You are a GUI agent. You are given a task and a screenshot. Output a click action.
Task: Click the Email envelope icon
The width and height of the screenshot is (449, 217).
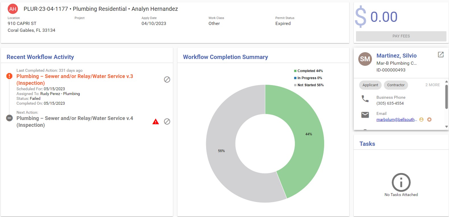(x=365, y=115)
